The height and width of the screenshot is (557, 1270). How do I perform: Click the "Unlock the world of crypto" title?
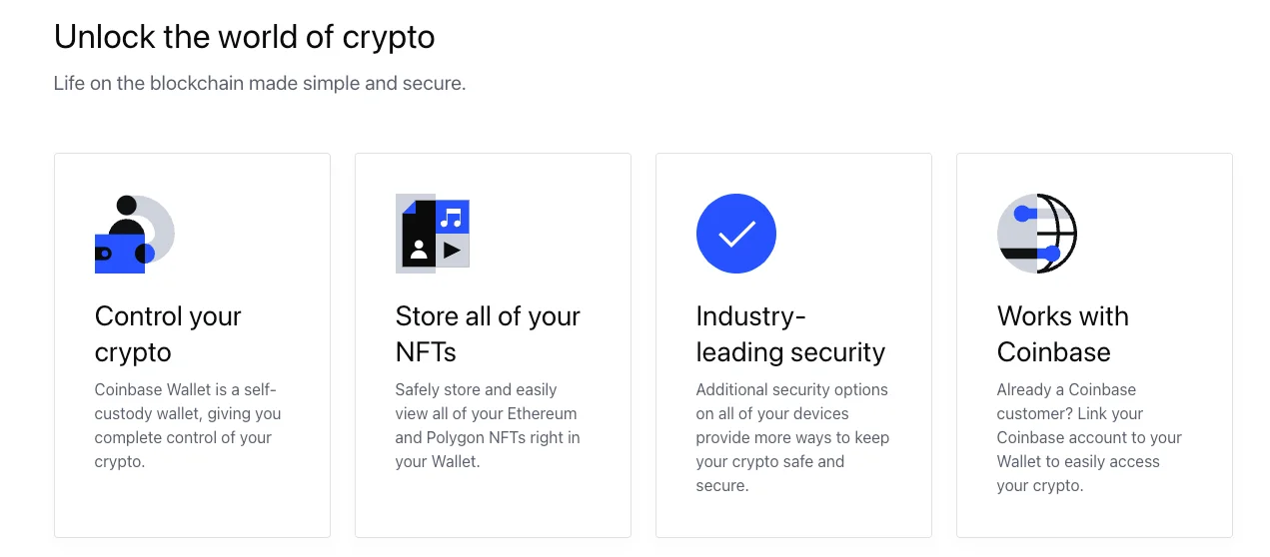coord(244,37)
